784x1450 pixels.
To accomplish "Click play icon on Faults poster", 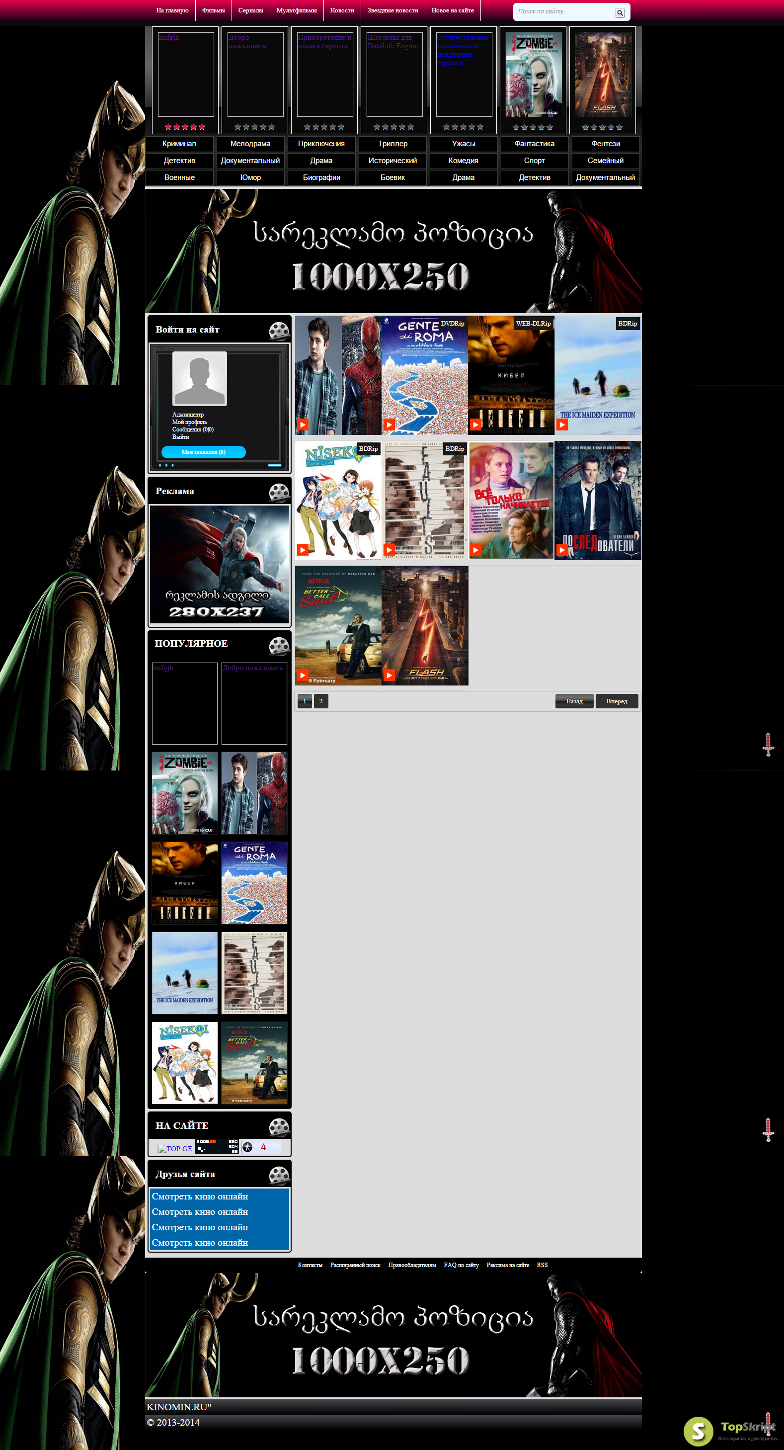I will (x=389, y=549).
